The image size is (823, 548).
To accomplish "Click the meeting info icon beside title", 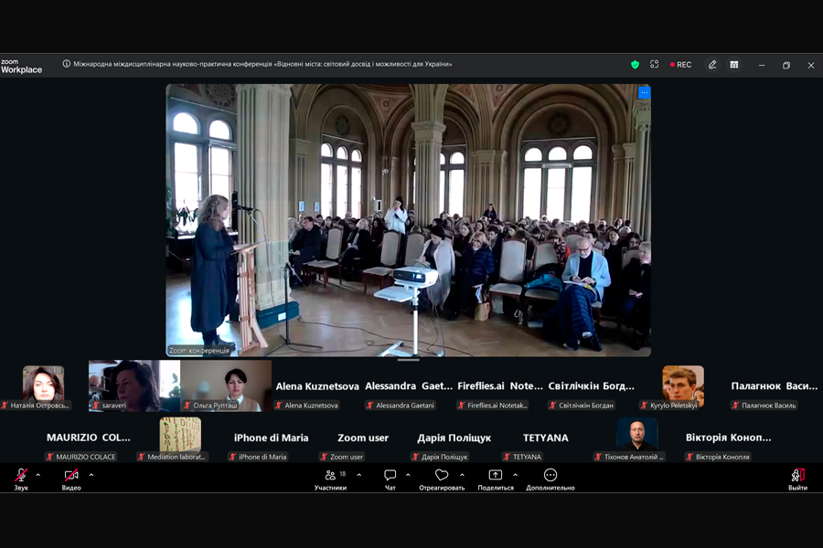I will pyautogui.click(x=67, y=64).
